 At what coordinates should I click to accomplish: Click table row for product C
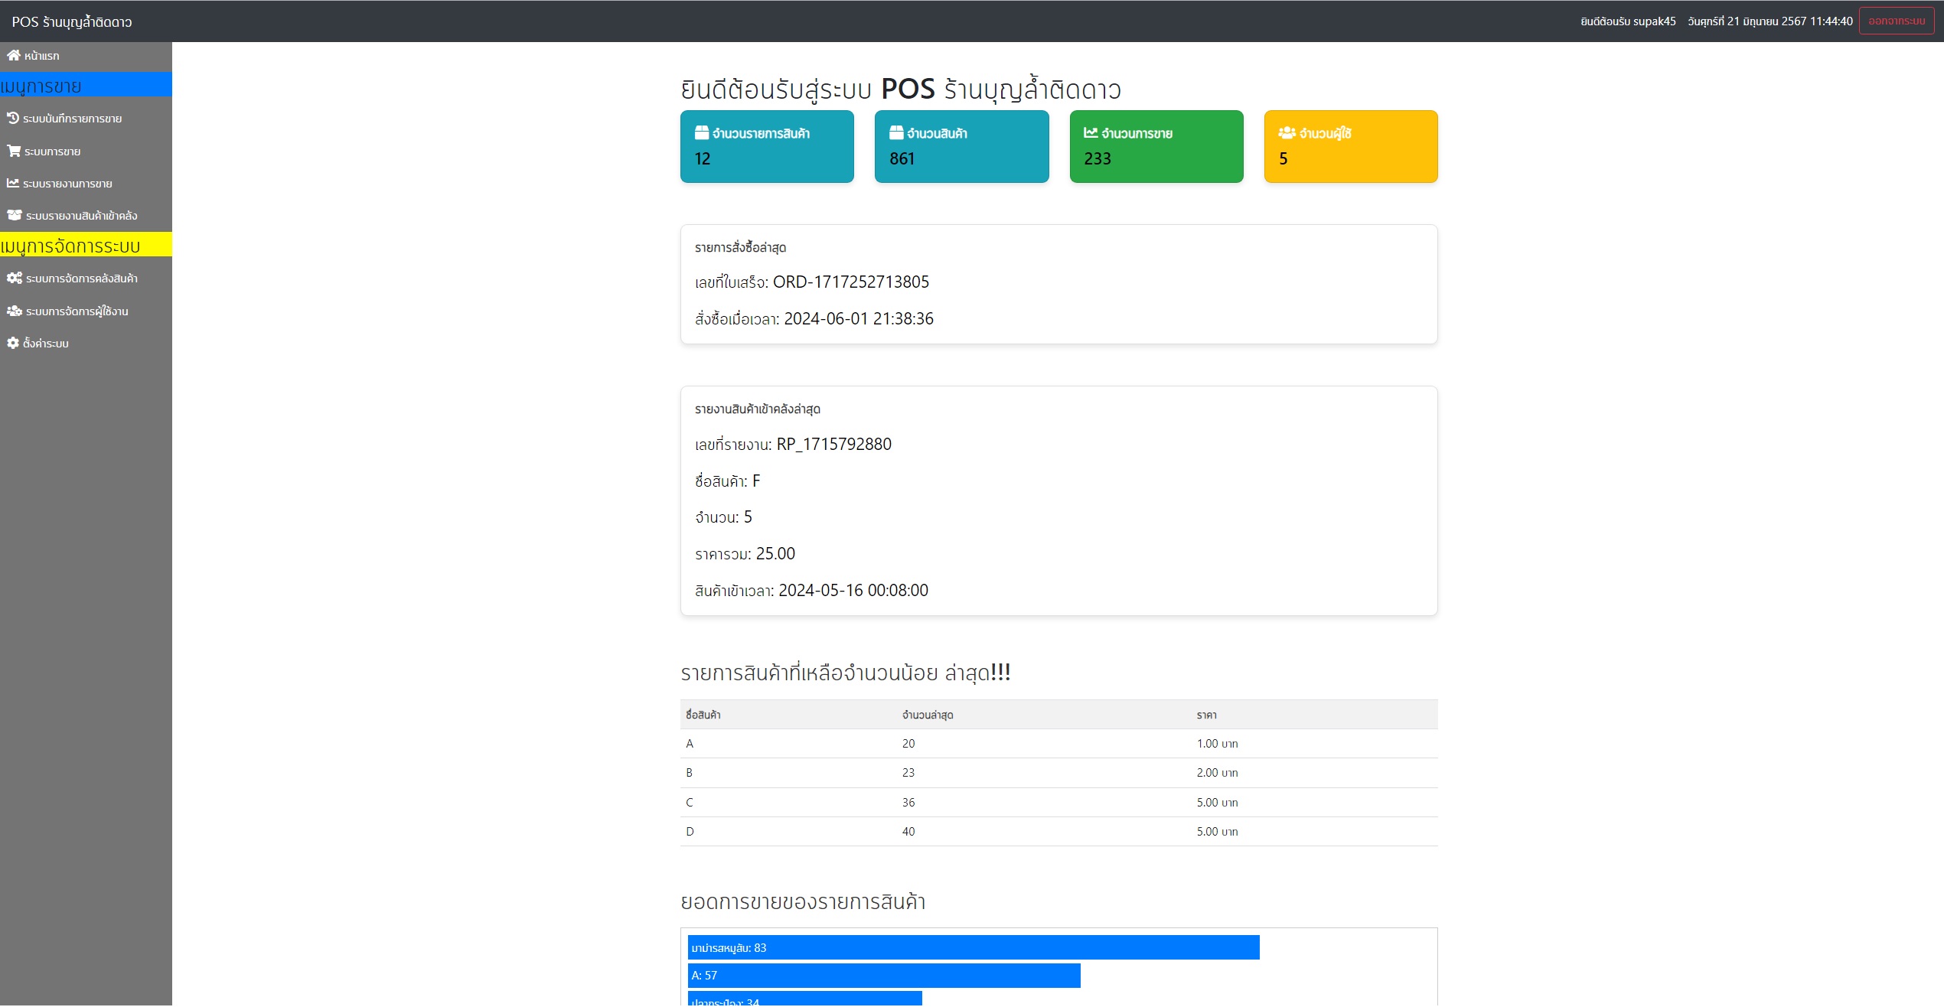coord(1058,802)
